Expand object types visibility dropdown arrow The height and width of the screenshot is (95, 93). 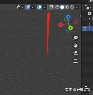click(x=22, y=7)
